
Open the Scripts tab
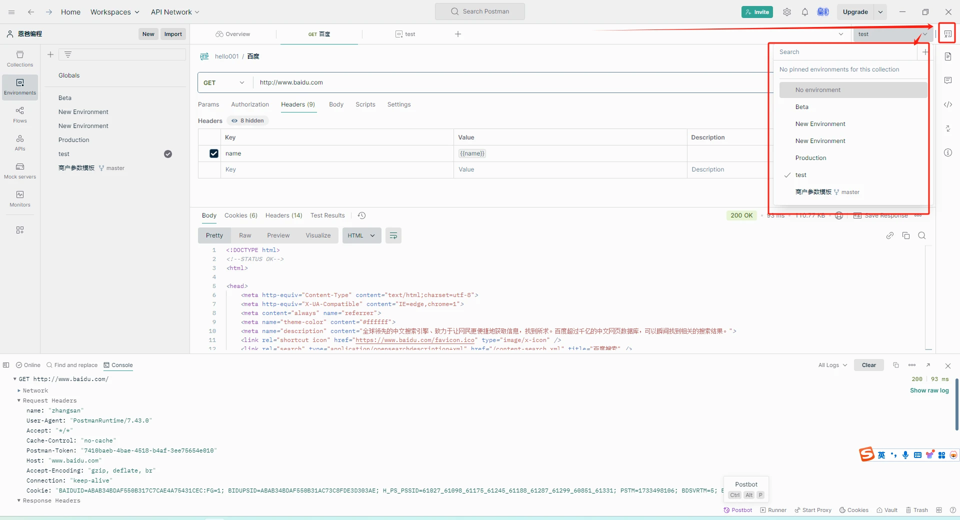pyautogui.click(x=365, y=104)
